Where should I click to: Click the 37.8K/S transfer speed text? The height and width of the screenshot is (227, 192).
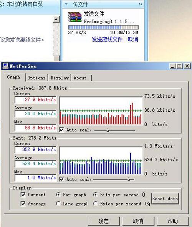pos(77,33)
